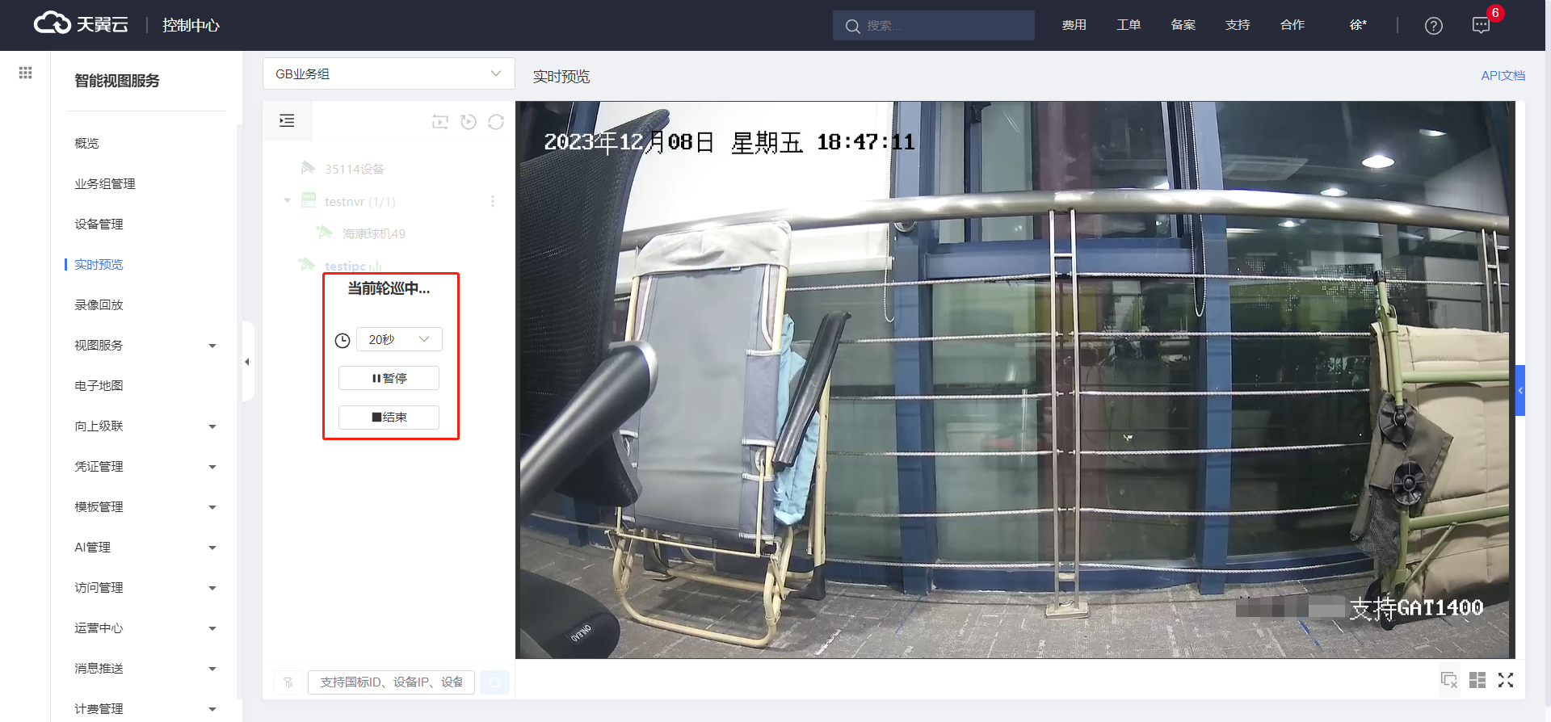Open 设备管理 in the sidebar
This screenshot has width=1551, height=722.
(x=99, y=225)
